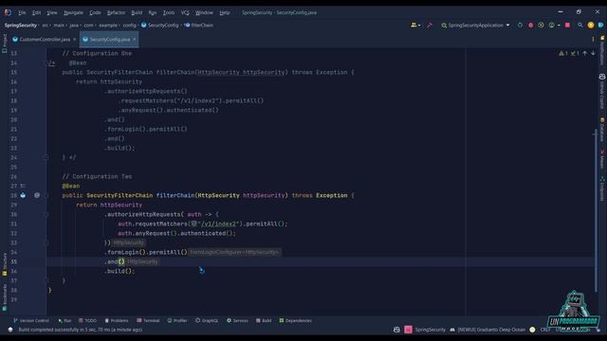Click the Search Everywhere magnifier icon
Image resolution: width=607 pixels, height=341 pixels.
click(x=579, y=26)
